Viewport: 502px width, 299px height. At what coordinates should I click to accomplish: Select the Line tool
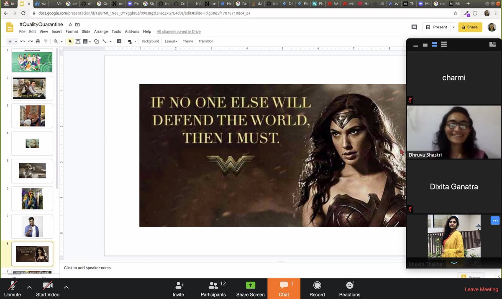click(105, 41)
